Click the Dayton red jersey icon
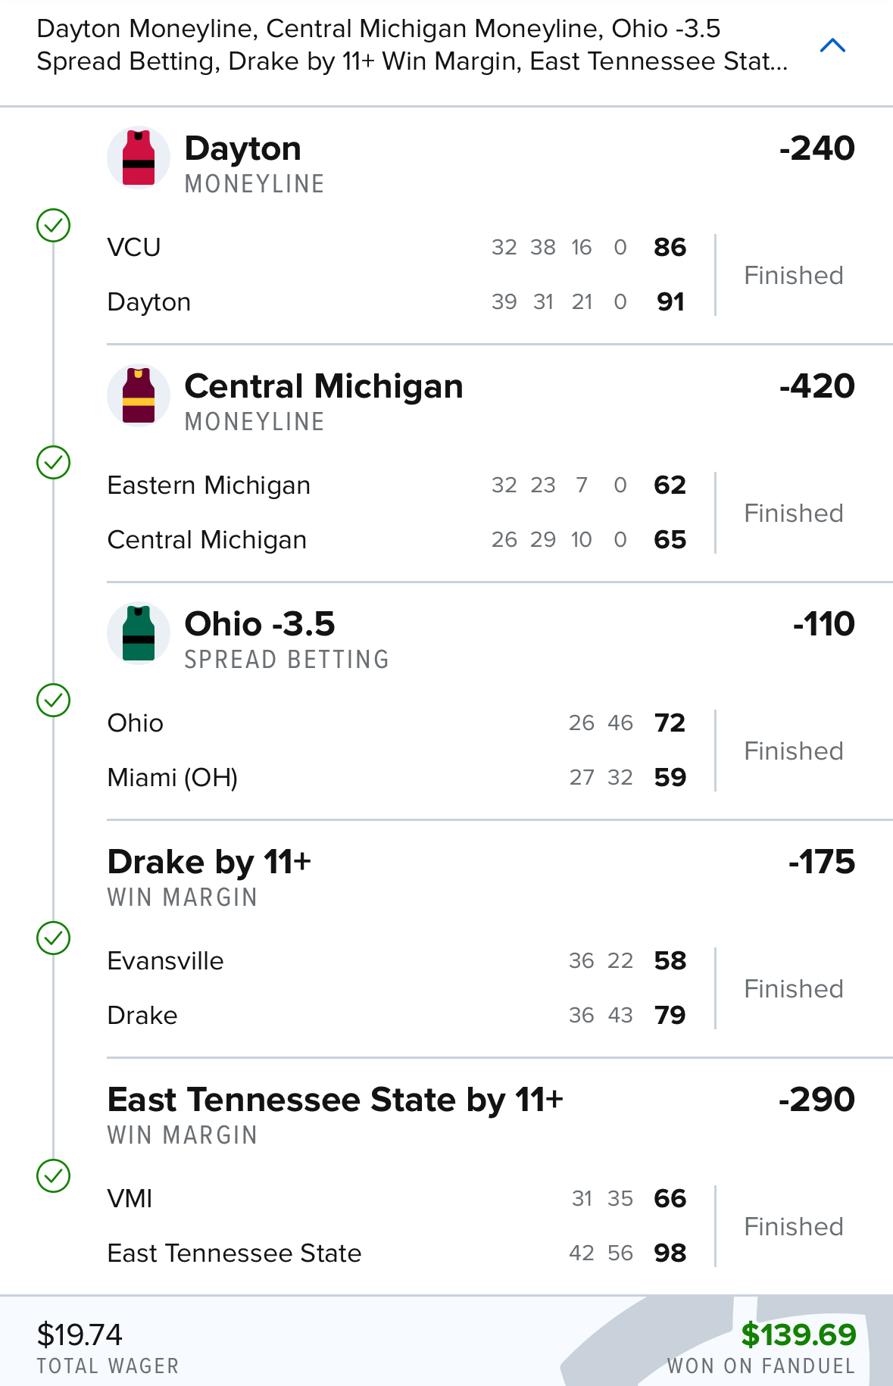The height and width of the screenshot is (1386, 893). [139, 158]
